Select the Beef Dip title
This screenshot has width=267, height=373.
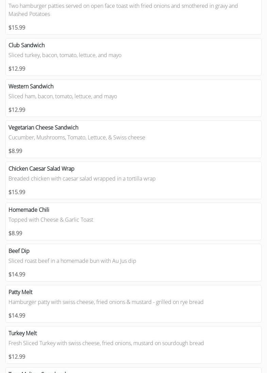(x=19, y=251)
